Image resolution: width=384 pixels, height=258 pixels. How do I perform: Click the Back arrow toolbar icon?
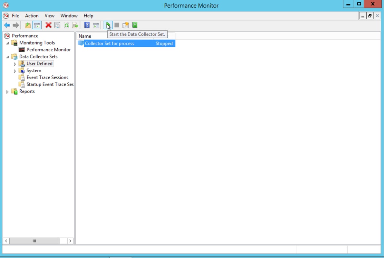7,25
